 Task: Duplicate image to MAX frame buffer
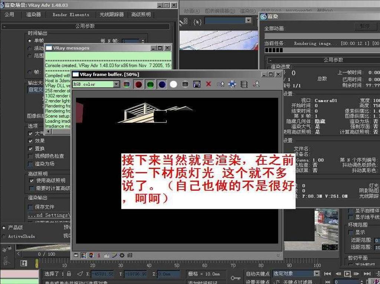click(220, 84)
